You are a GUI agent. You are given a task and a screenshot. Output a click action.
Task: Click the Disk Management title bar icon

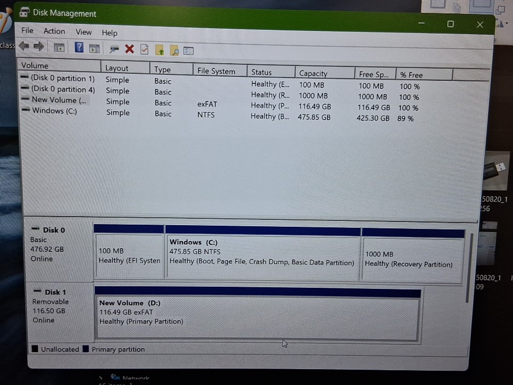[x=25, y=12]
